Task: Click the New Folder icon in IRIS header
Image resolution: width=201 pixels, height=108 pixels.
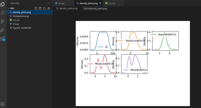Action: 40,8
